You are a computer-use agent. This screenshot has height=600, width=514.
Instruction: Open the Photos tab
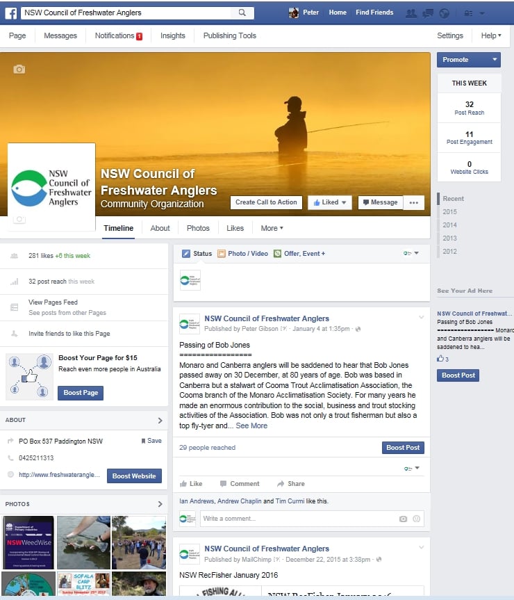tap(198, 229)
